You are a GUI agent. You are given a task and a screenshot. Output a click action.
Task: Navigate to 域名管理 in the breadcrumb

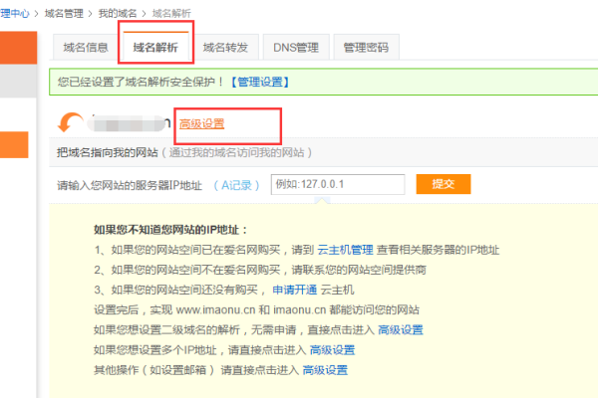coord(67,14)
